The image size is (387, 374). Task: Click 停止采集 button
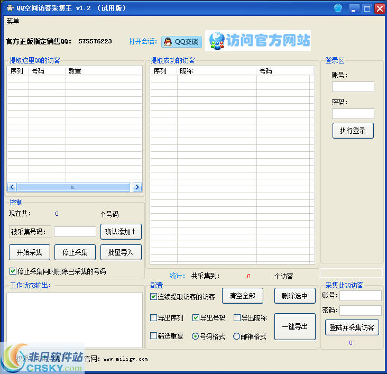75,252
